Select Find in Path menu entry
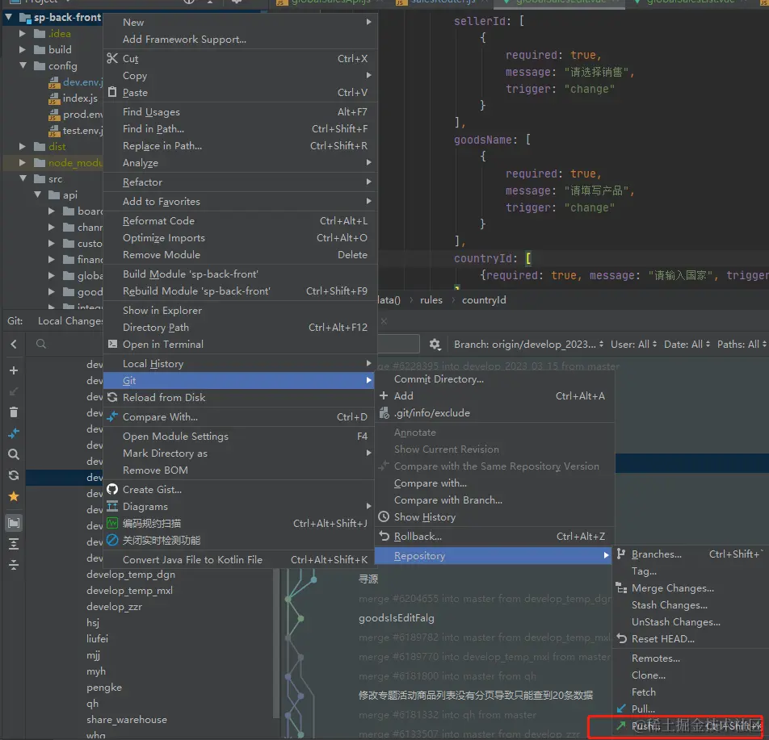The image size is (769, 740). 241,128
